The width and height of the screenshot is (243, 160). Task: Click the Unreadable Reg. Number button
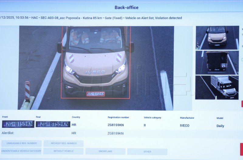tap(22, 143)
